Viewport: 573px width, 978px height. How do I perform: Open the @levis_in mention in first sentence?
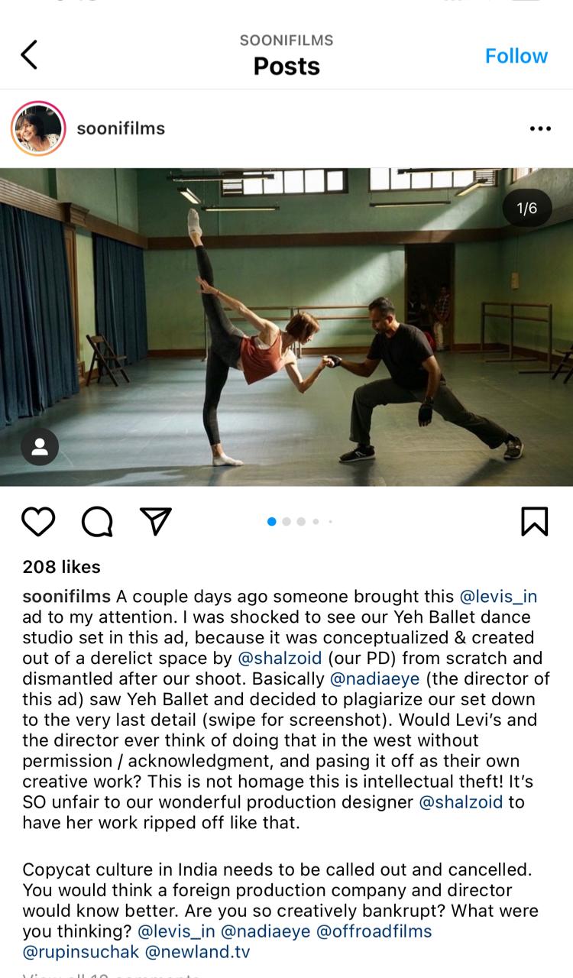(x=498, y=597)
